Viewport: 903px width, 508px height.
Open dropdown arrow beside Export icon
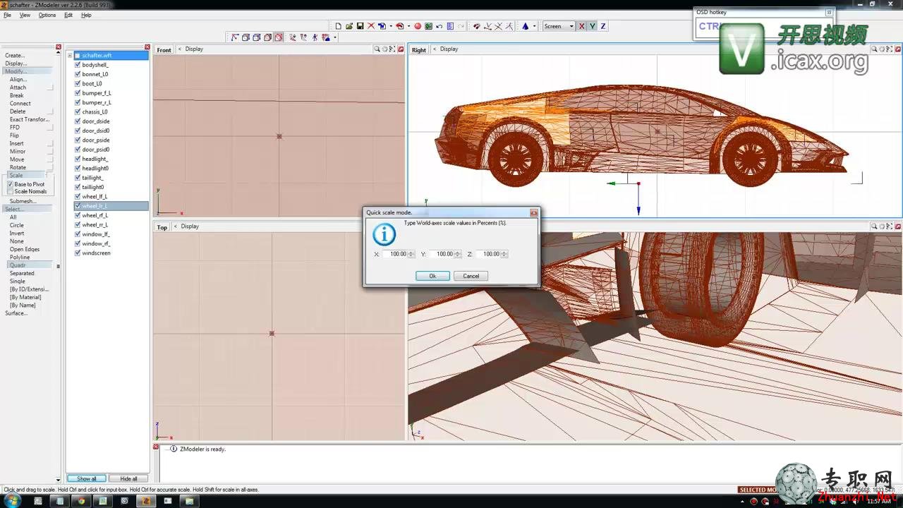click(x=408, y=26)
